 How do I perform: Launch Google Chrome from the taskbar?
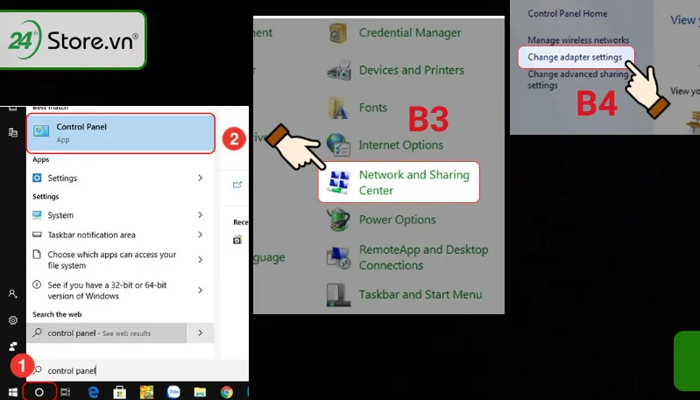[x=226, y=392]
